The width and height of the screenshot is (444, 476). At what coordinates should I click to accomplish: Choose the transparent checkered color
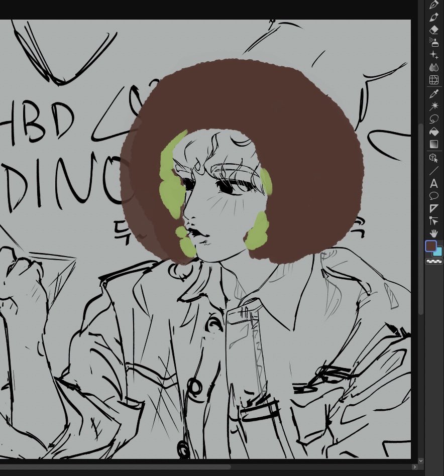434,261
